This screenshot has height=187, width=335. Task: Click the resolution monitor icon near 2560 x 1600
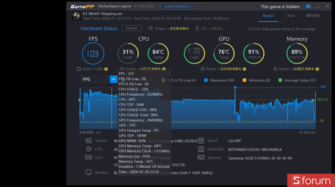click(x=79, y=69)
